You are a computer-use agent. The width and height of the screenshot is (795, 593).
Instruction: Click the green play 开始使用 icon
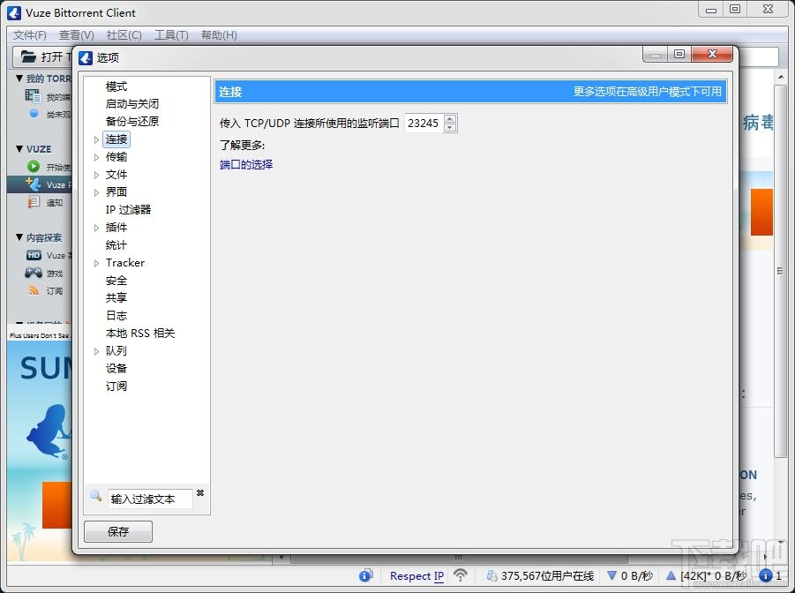click(34, 167)
